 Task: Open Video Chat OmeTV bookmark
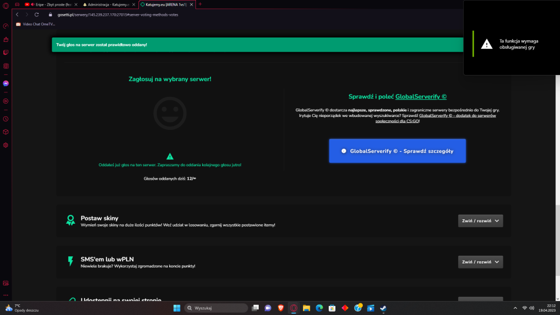(x=35, y=24)
